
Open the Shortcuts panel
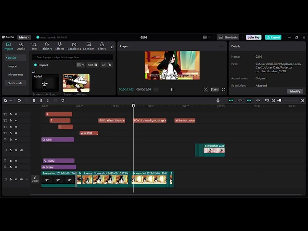(228, 38)
